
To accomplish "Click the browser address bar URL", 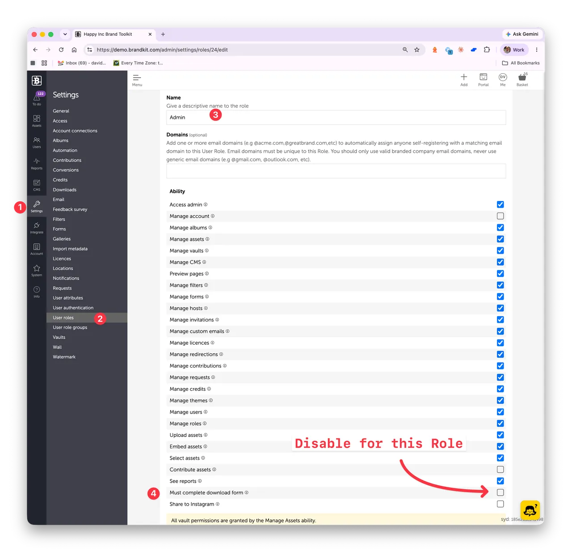I will point(162,50).
